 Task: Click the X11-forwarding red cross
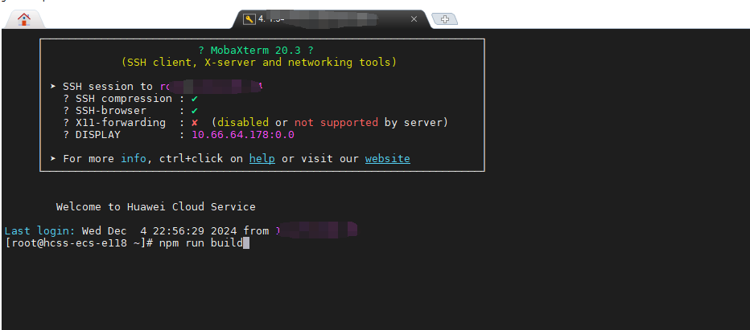click(x=194, y=123)
